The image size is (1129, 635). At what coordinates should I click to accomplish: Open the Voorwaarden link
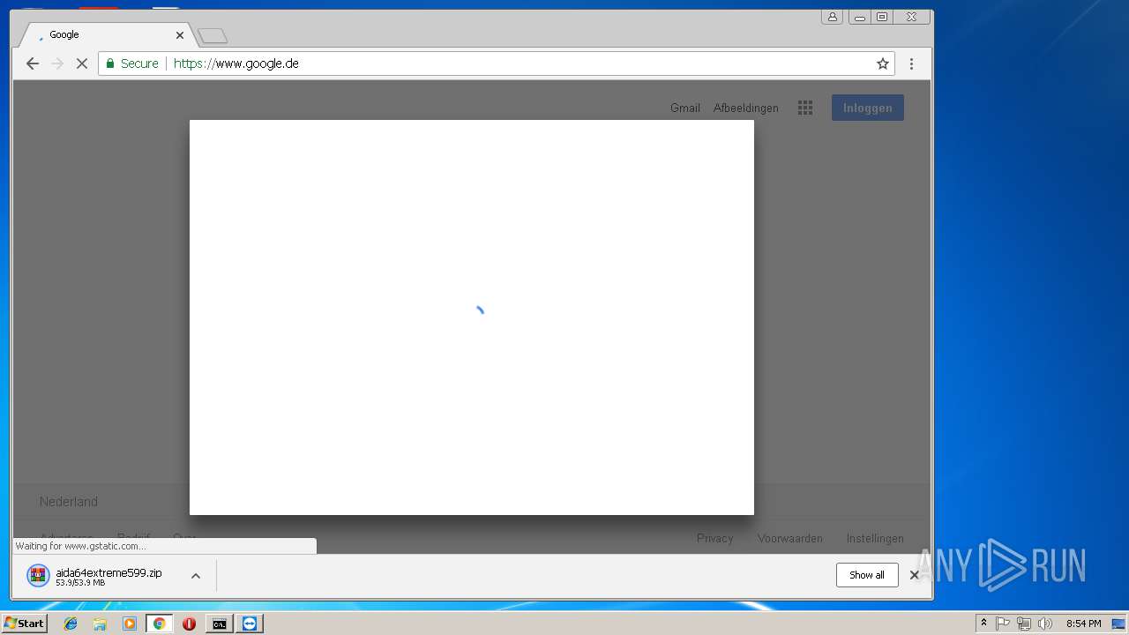pos(790,538)
